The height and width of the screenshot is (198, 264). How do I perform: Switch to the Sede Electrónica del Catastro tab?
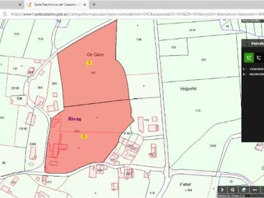[57, 5]
